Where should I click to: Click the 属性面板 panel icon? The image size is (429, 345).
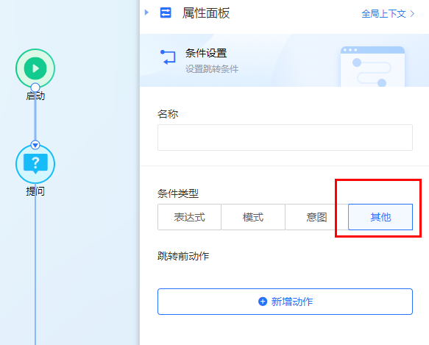point(166,13)
